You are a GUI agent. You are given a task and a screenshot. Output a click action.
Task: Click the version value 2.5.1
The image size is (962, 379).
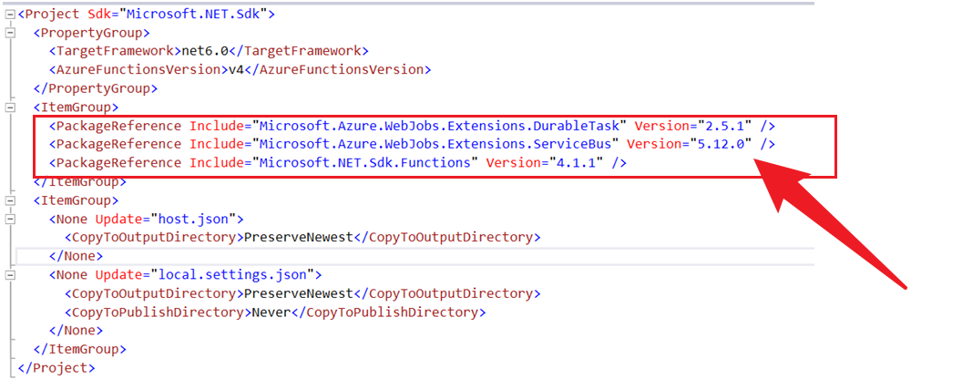[729, 126]
